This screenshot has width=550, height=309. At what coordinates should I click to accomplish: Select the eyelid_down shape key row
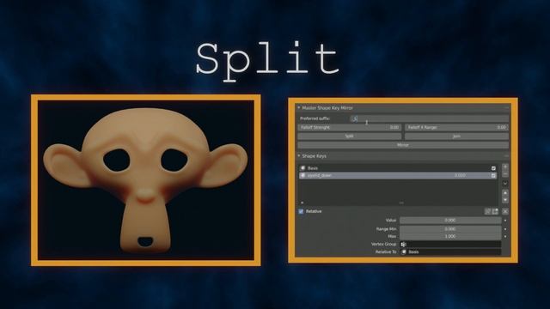point(398,175)
